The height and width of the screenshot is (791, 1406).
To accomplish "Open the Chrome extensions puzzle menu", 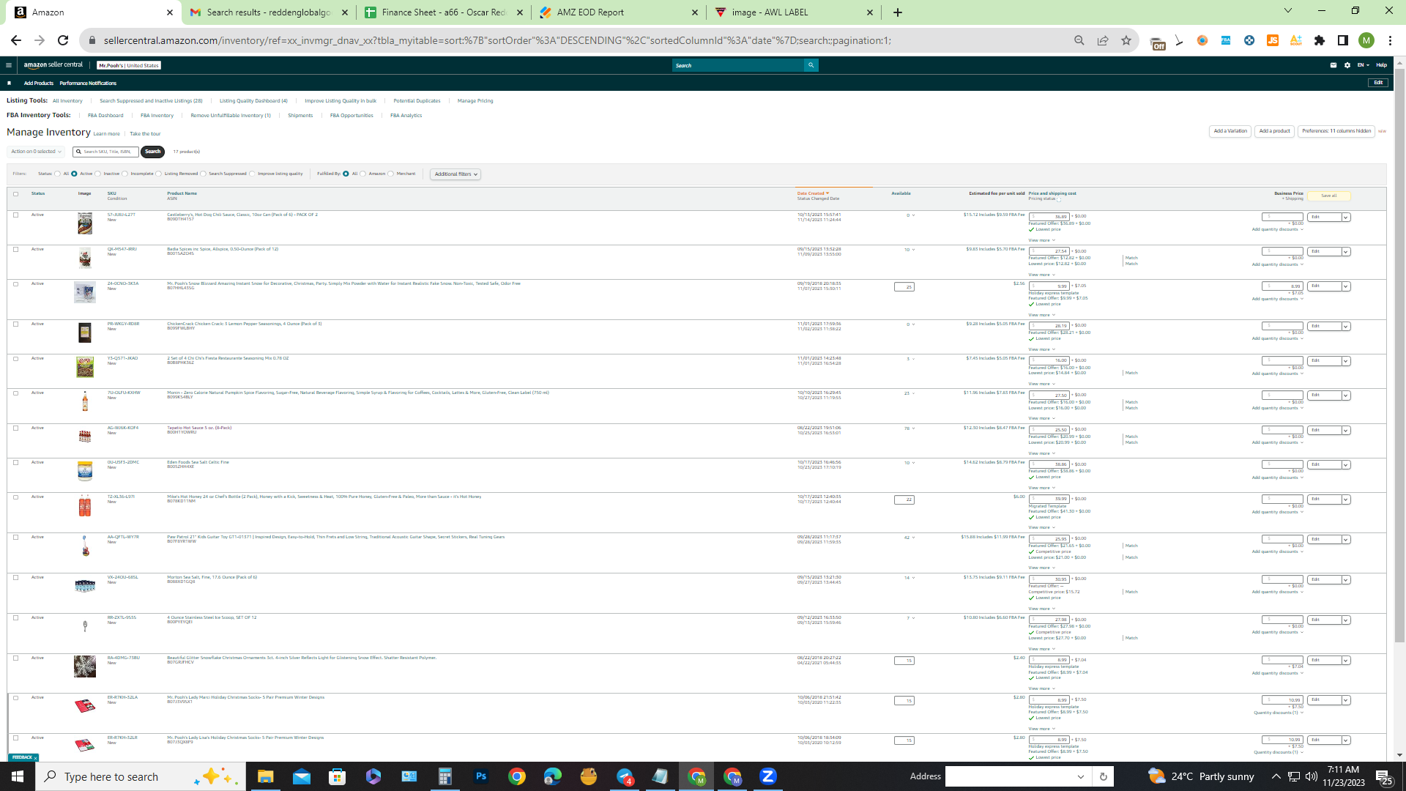I will (1320, 40).
